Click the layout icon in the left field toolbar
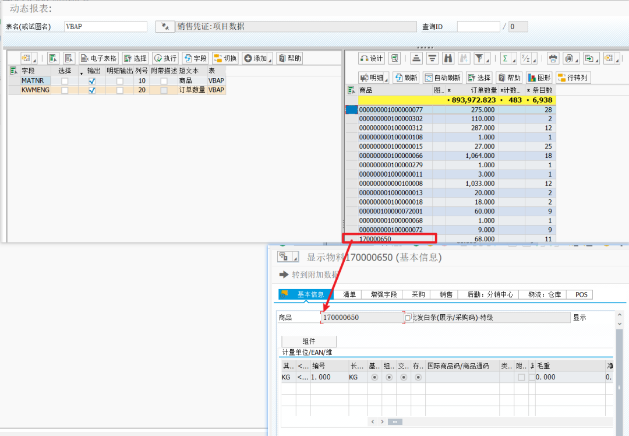 point(26,58)
